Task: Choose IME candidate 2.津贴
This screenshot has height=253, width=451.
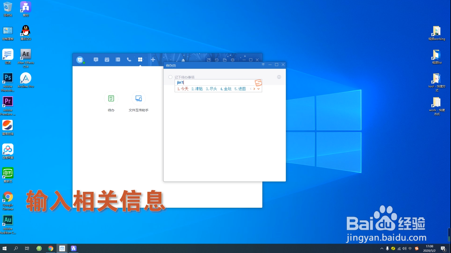Action: [197, 89]
